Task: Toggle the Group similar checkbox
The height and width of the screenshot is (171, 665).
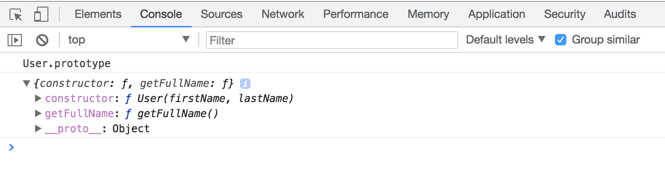Action: click(x=561, y=40)
